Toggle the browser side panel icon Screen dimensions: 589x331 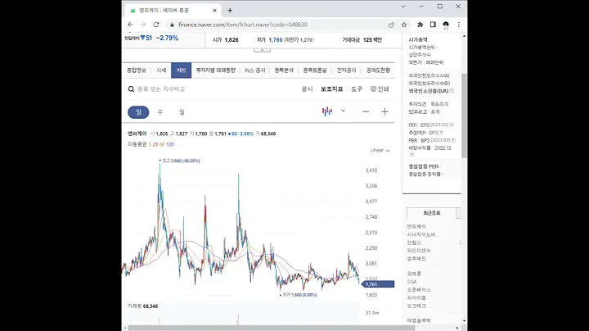pyautogui.click(x=433, y=25)
